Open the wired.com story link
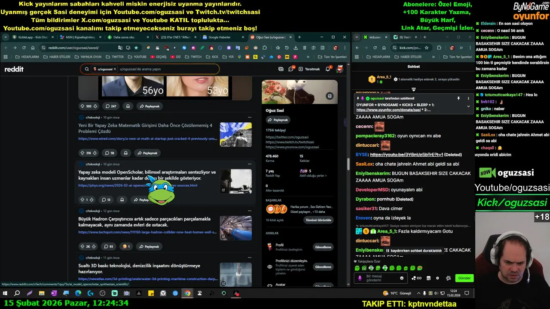550x309 pixels. pos(148,139)
